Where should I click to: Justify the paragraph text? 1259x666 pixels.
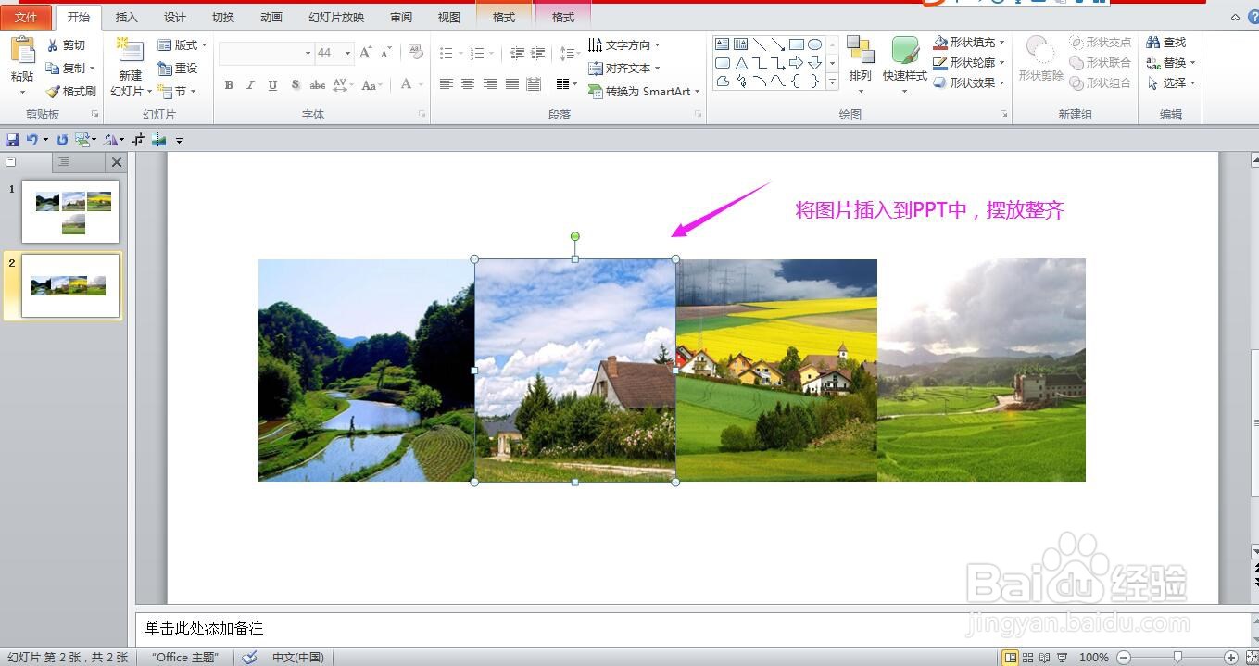pos(512,84)
